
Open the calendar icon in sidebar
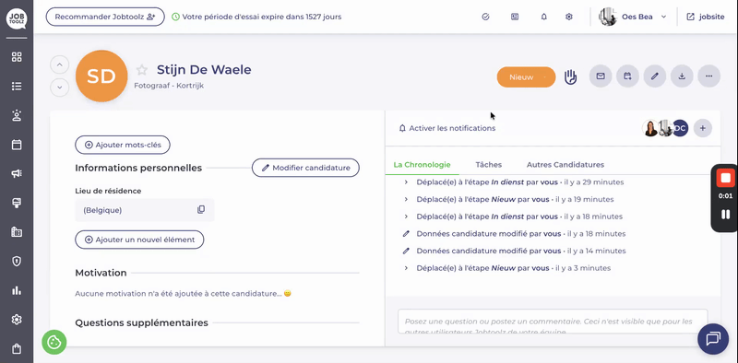point(17,145)
